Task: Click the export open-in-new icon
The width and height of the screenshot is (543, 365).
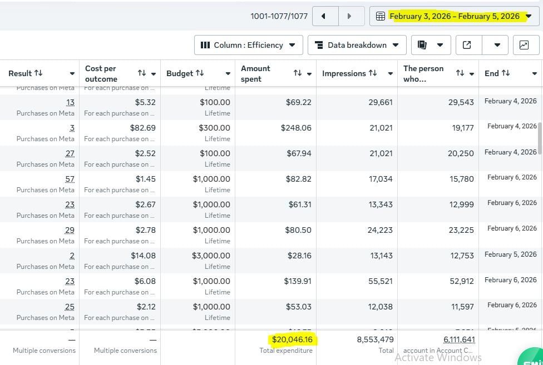Action: pos(467,45)
